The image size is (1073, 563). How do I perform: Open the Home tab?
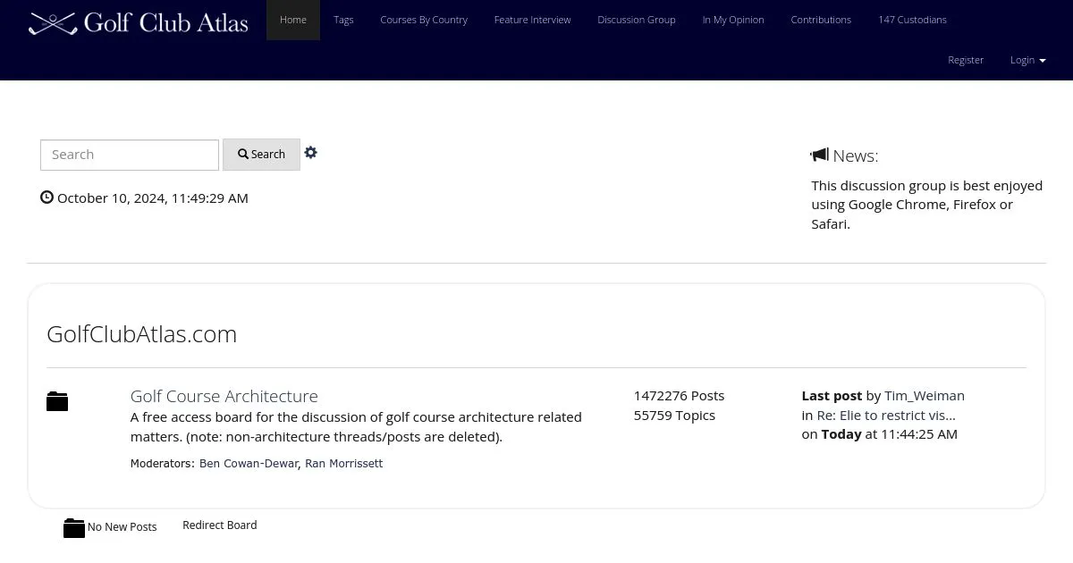pos(293,20)
